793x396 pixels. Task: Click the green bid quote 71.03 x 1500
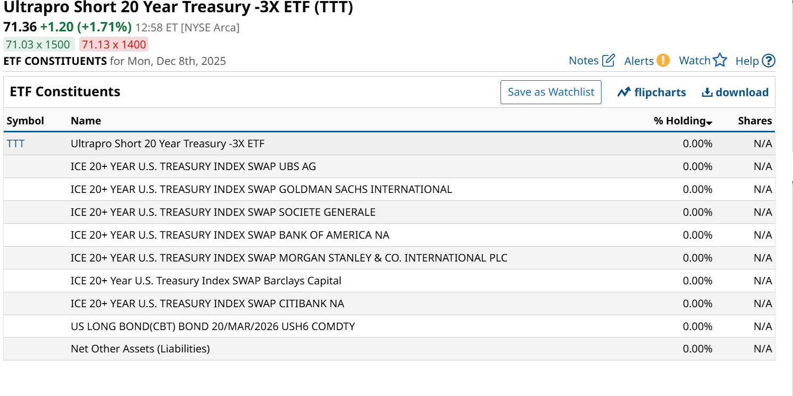[x=38, y=45]
